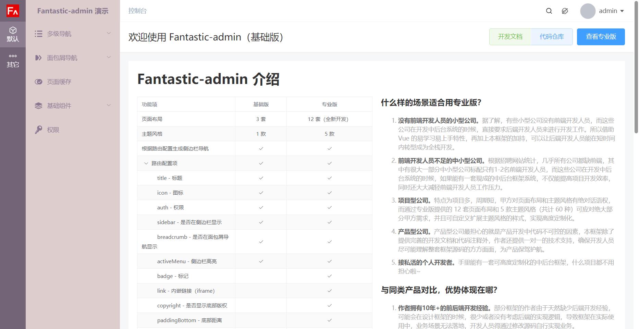Click the red Fantastic-admin logo icon
639x329 pixels.
coord(13,11)
